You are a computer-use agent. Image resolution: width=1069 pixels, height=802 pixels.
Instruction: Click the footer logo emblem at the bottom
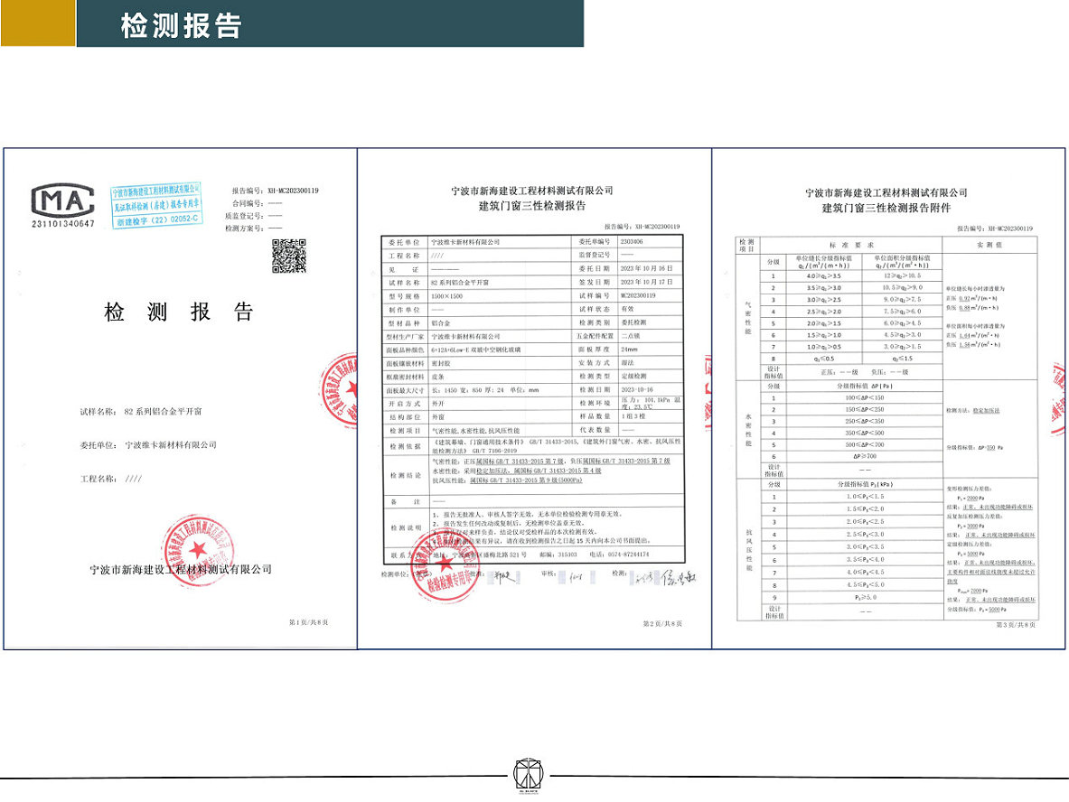pyautogui.click(x=529, y=776)
